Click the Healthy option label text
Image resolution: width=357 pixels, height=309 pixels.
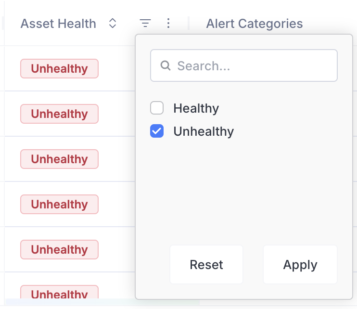[x=196, y=108]
